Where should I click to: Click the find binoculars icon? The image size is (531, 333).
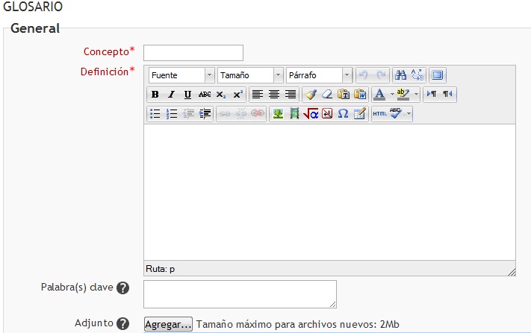(400, 75)
